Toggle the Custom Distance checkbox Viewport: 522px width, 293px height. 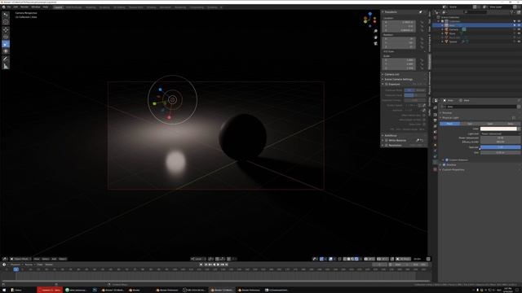(447, 160)
